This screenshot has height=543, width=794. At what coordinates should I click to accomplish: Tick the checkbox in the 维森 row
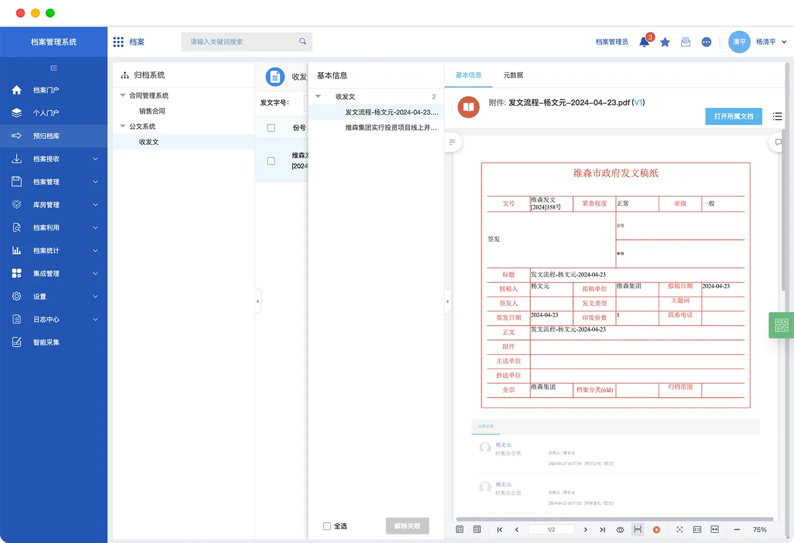271,161
